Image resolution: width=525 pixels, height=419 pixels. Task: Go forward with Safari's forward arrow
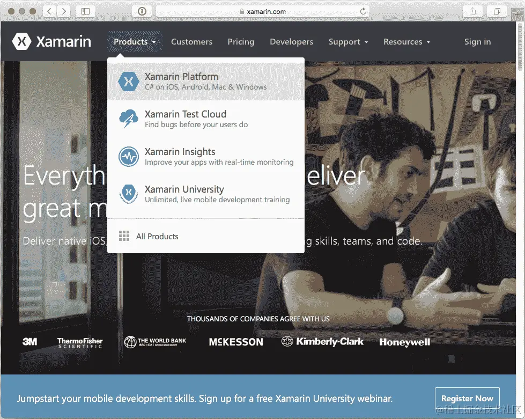(x=64, y=11)
